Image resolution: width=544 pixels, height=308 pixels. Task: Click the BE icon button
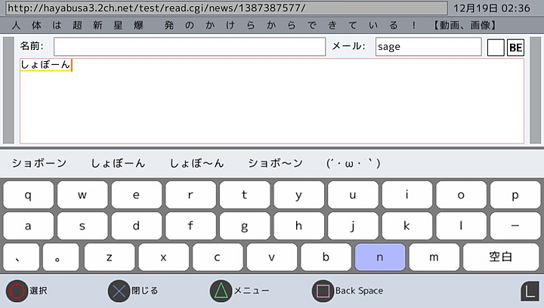pyautogui.click(x=515, y=48)
